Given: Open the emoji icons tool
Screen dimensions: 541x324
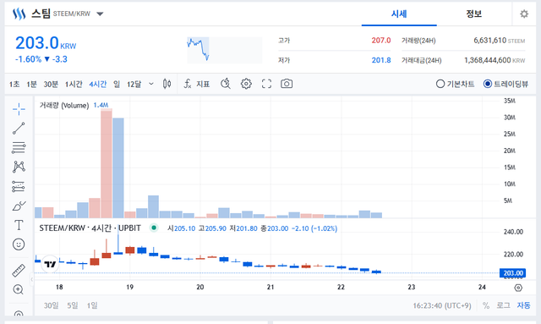Looking at the screenshot, I should click(x=19, y=244).
